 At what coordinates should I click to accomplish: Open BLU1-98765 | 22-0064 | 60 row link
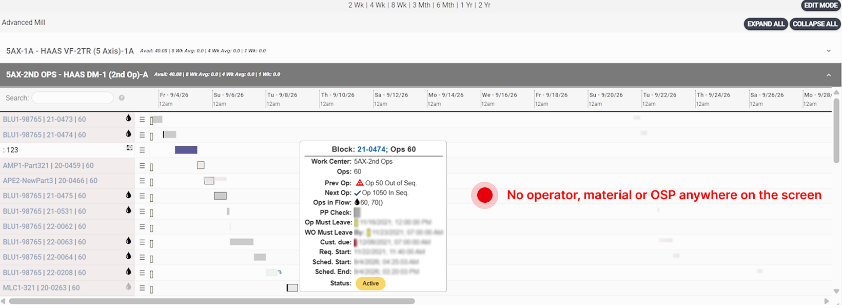[x=45, y=257]
